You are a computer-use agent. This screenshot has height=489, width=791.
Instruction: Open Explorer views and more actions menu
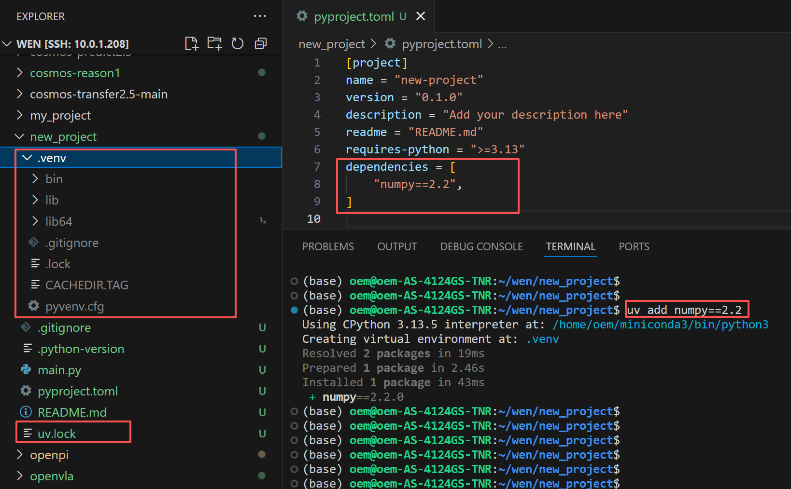tap(260, 16)
